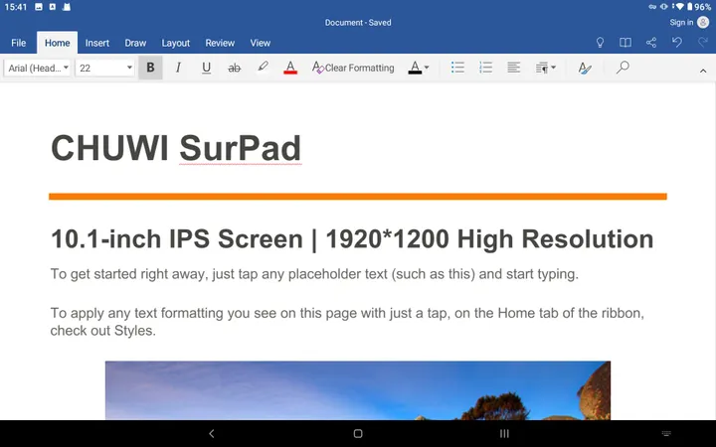Image resolution: width=716 pixels, height=447 pixels.
Task: Show the on-screen keyboard icon
Action: click(x=666, y=433)
